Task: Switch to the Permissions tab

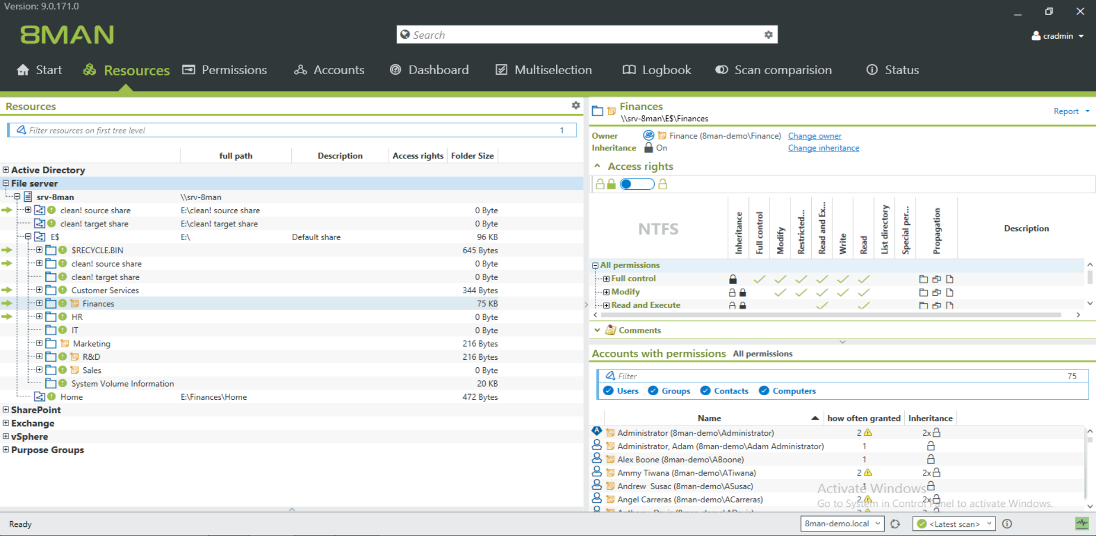Action: pos(224,70)
